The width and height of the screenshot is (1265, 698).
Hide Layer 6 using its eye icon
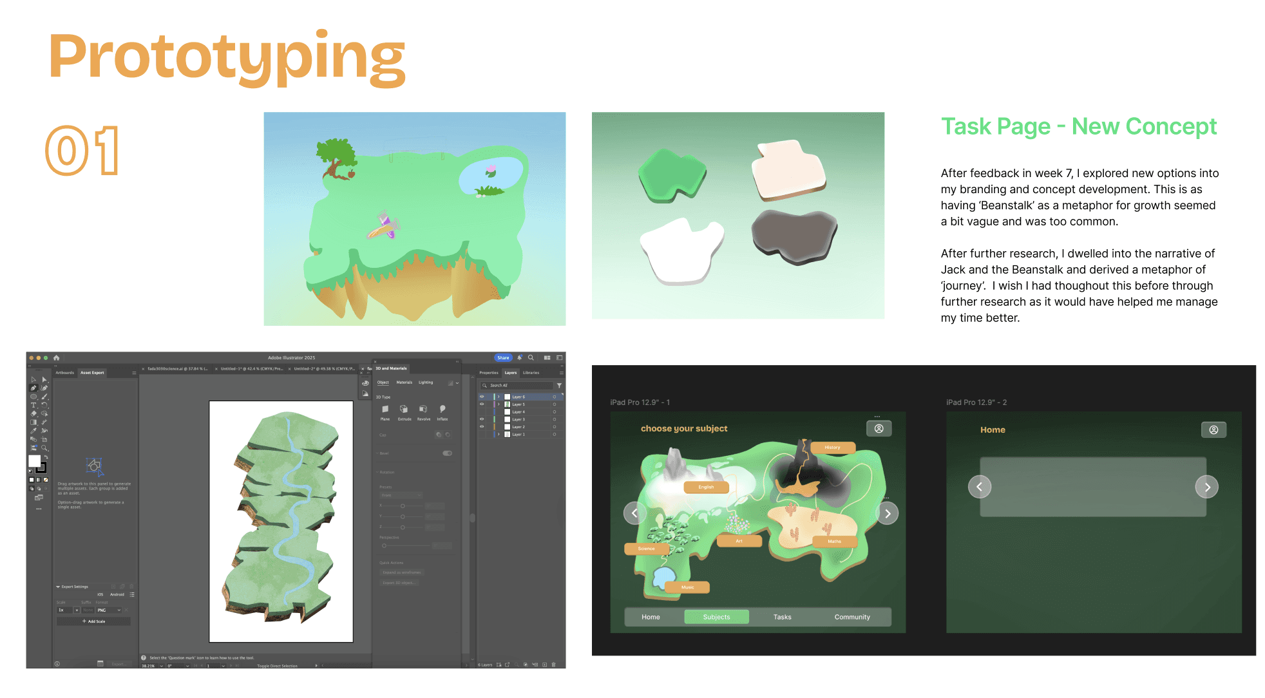click(x=482, y=397)
